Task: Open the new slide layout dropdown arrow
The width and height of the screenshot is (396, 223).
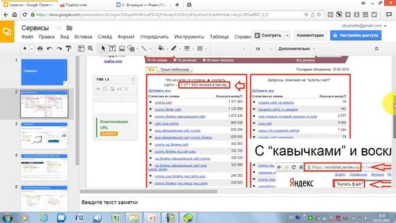Action: (32, 49)
